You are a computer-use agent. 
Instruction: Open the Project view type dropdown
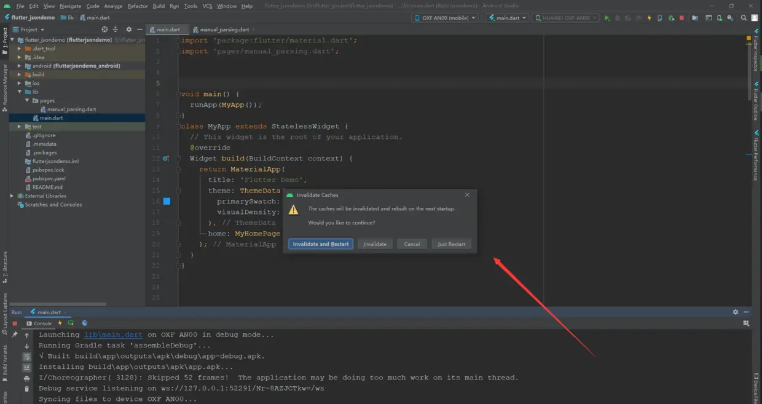tap(28, 30)
